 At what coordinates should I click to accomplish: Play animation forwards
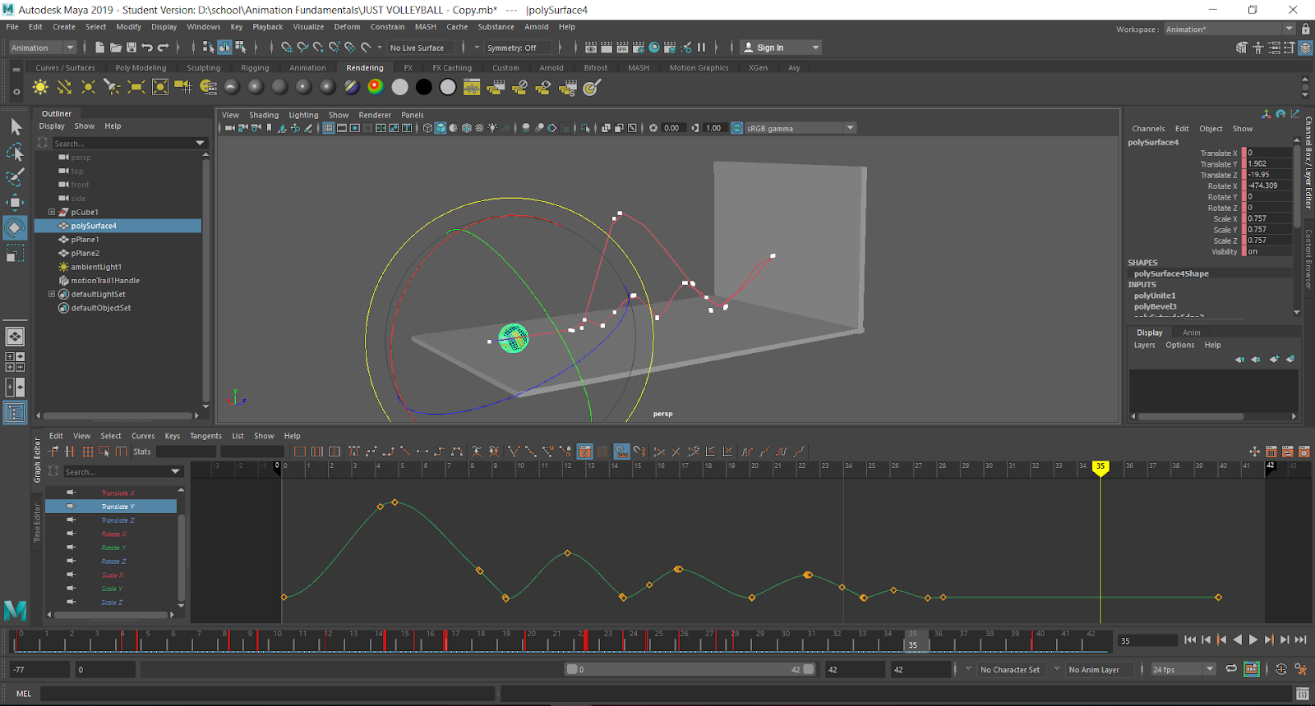tap(1253, 640)
